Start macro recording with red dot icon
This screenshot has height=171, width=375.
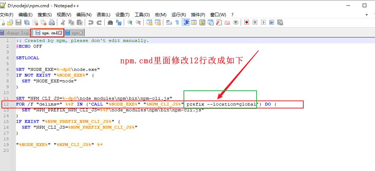(247, 22)
